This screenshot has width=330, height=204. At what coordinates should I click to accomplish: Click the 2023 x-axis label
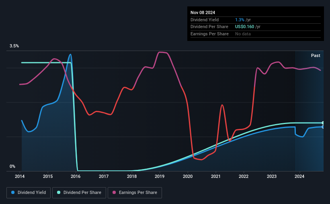click(x=272, y=176)
